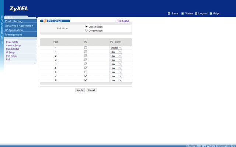This screenshot has width=236, height=147.
Task: Click the Apply button
Action: [80, 90]
